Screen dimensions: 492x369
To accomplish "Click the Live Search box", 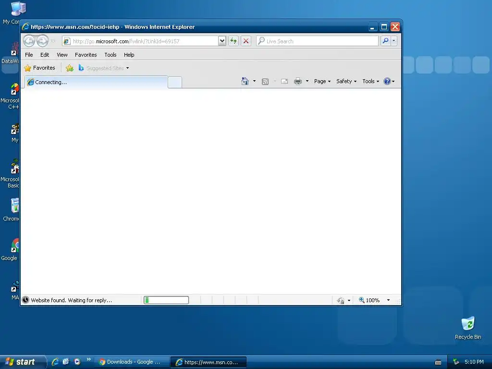I will pyautogui.click(x=317, y=41).
